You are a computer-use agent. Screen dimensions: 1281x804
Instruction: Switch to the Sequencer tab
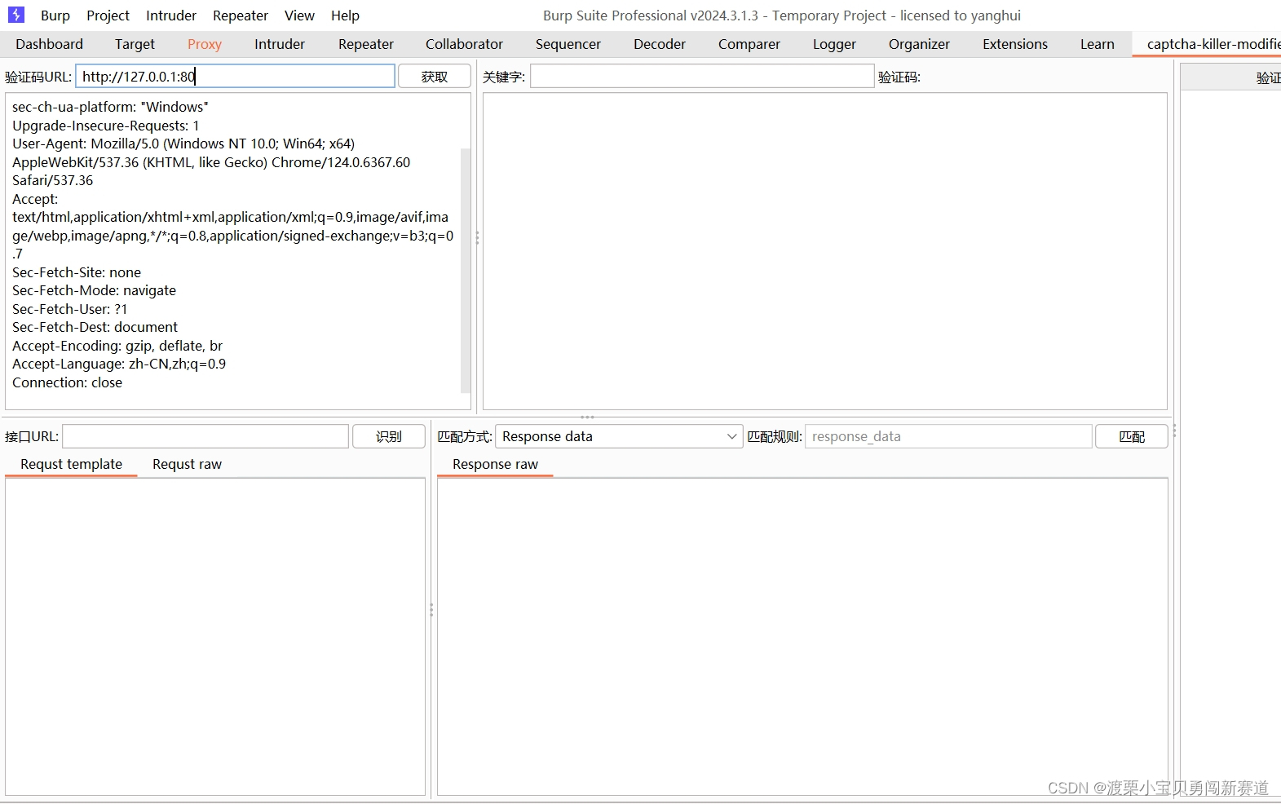[x=568, y=44]
